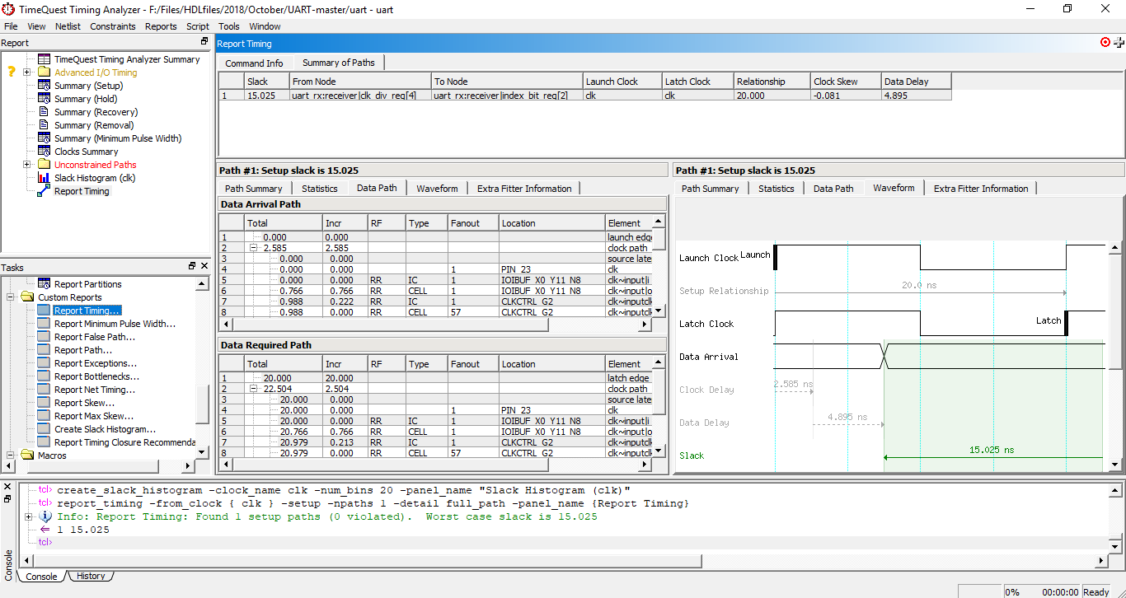Click Create Slack Histogram... task icon
This screenshot has height=598, width=1126.
coord(44,429)
